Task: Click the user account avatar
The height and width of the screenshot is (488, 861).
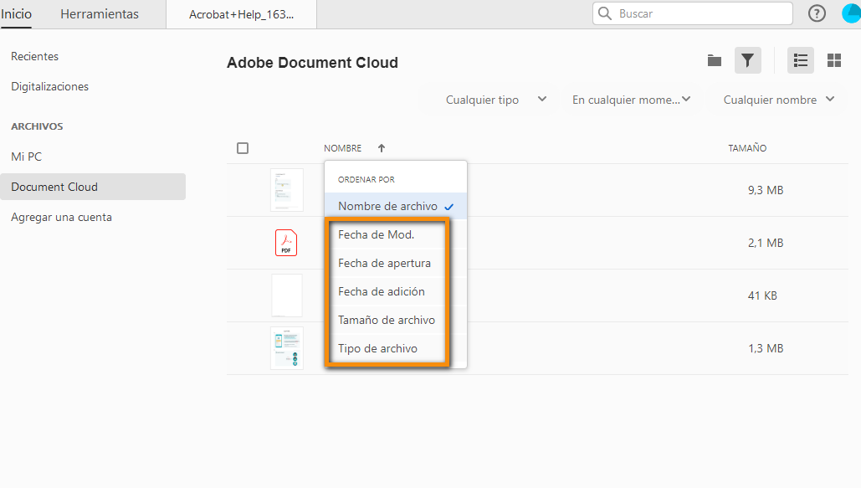Action: 851,13
